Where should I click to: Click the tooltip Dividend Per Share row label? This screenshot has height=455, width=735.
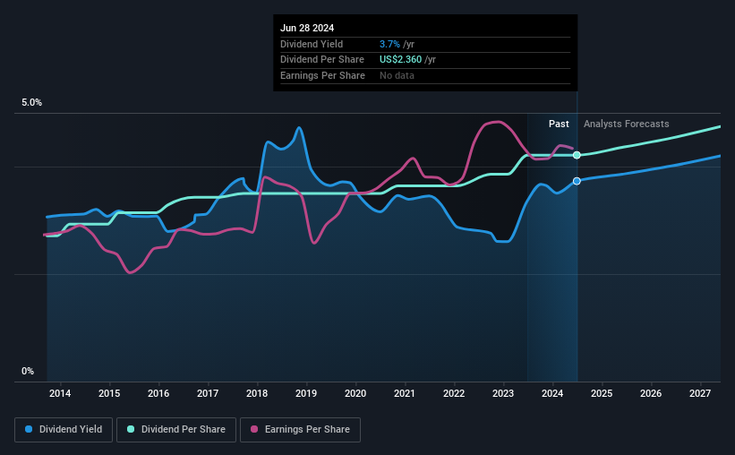(322, 60)
